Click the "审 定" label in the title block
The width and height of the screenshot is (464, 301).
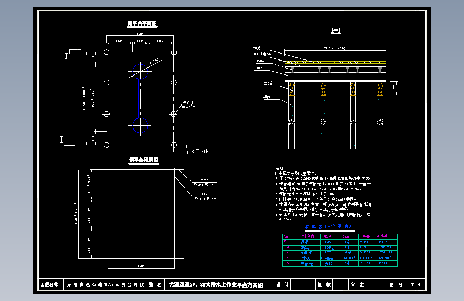tap(357, 284)
